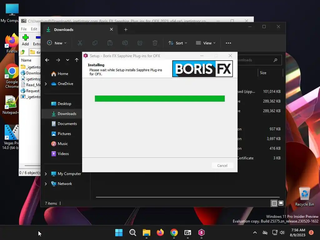Click the Paste icon in Explorer toolbar
This screenshot has height=240, width=320.
[110, 43]
